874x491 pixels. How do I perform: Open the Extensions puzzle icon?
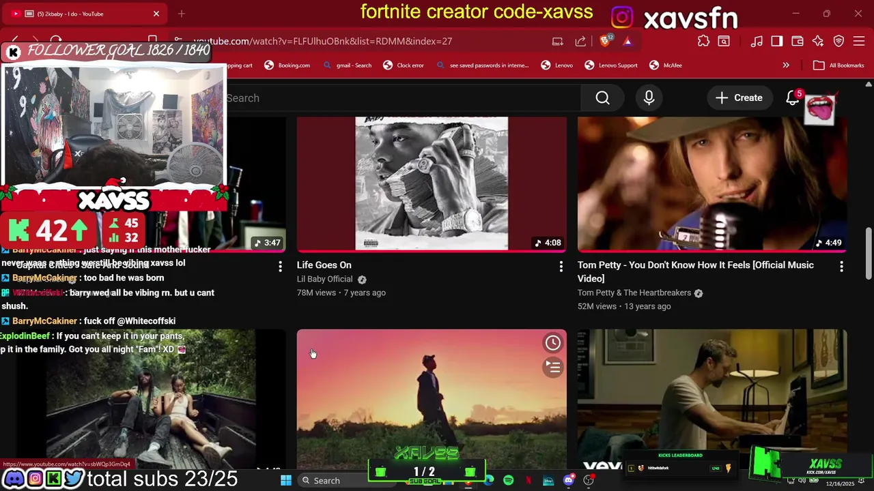[x=703, y=41]
